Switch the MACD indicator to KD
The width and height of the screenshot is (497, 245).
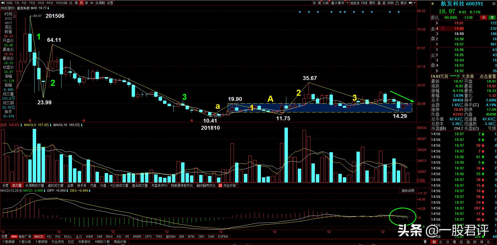pyautogui.click(x=49, y=237)
